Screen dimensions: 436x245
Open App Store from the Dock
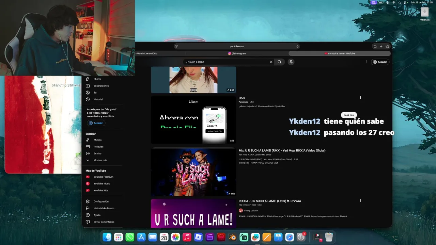pos(141,237)
